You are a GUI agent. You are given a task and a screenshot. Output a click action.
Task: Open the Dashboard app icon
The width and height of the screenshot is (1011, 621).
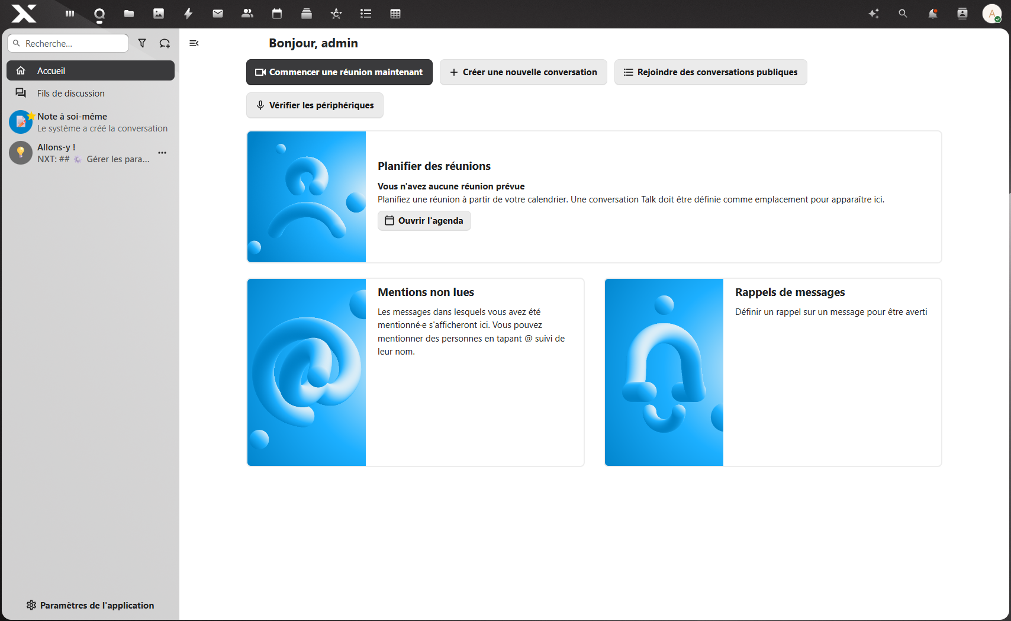(70, 14)
